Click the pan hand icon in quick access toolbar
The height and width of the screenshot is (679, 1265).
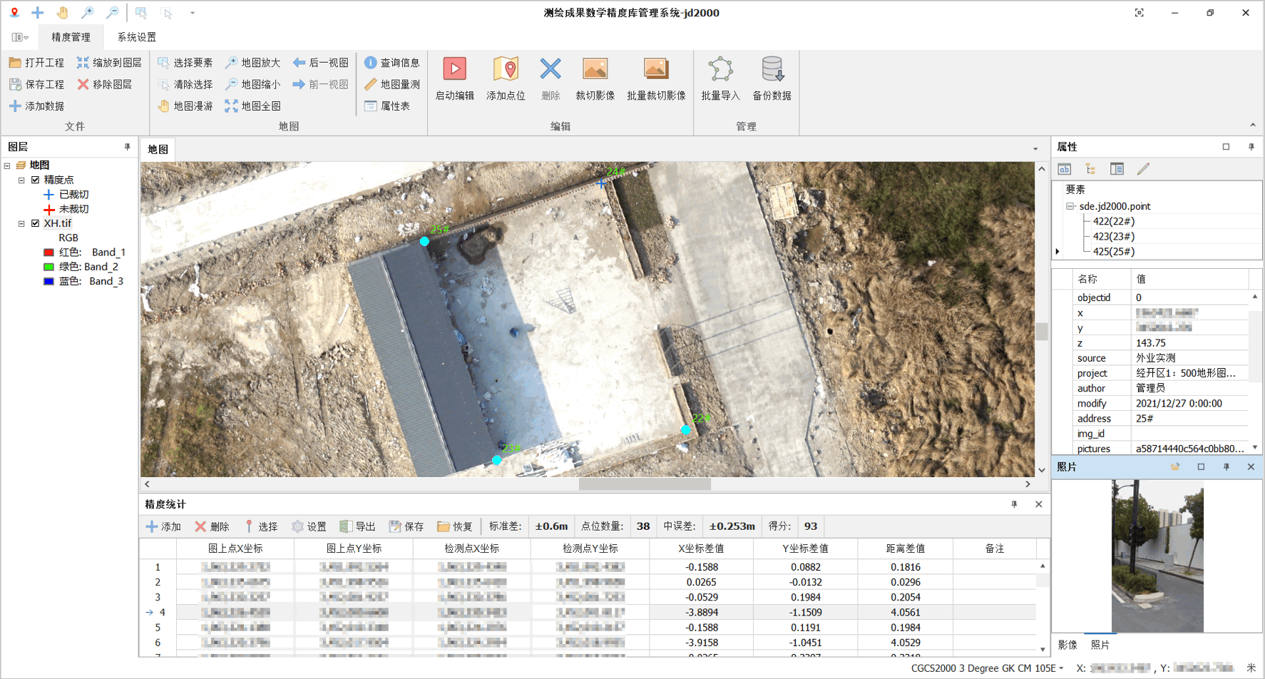63,12
